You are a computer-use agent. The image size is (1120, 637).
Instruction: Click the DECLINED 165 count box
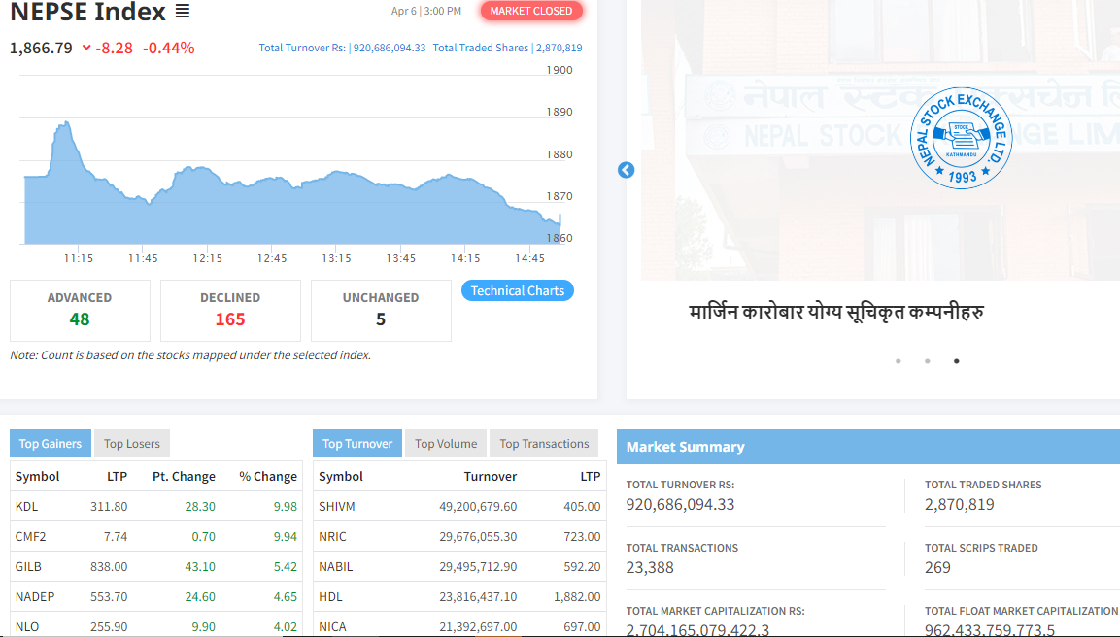point(231,311)
